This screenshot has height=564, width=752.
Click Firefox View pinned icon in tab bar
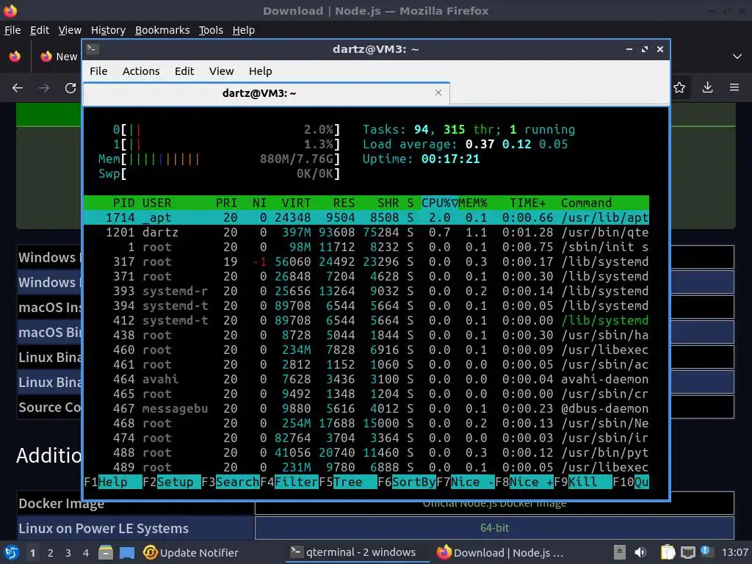click(x=15, y=57)
